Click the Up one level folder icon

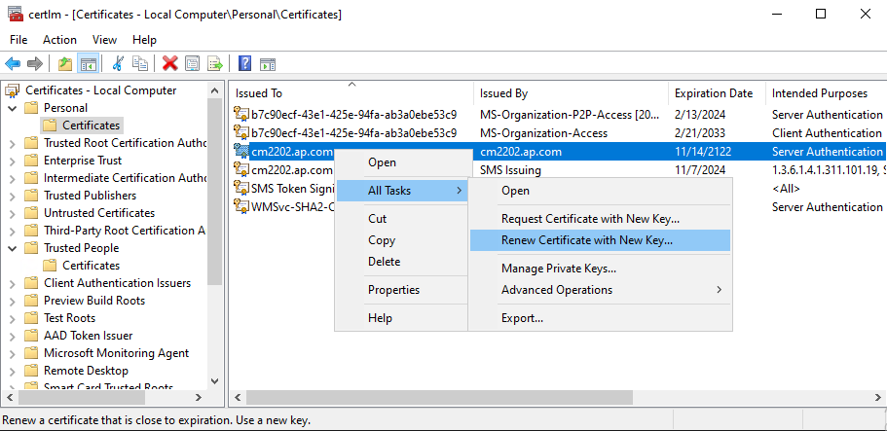[65, 63]
